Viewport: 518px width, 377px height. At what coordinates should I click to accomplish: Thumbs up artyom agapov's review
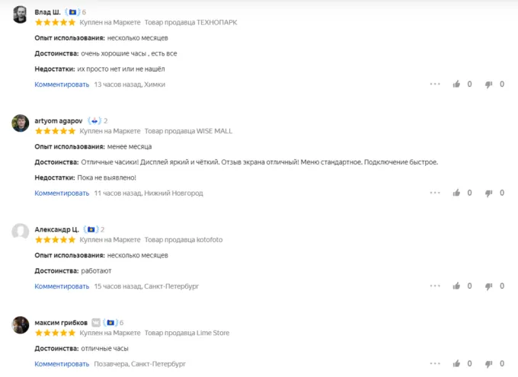coord(456,193)
